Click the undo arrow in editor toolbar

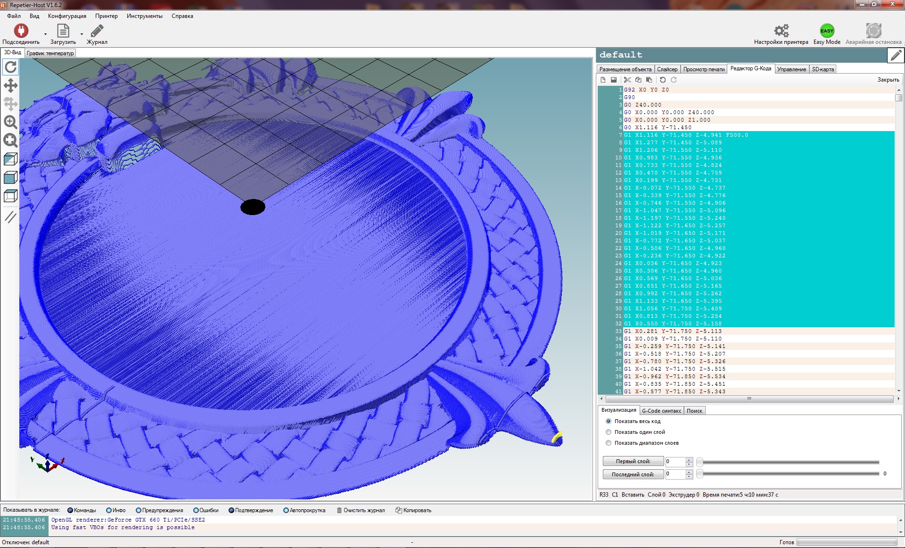click(663, 80)
